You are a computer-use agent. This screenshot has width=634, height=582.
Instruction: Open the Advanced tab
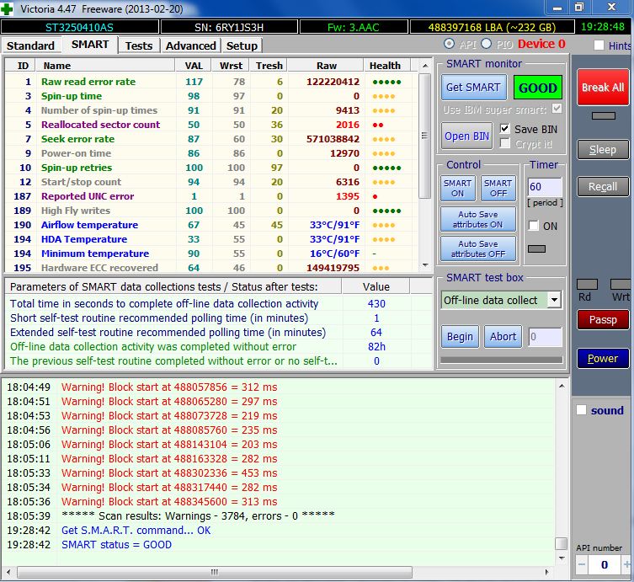pyautogui.click(x=190, y=45)
